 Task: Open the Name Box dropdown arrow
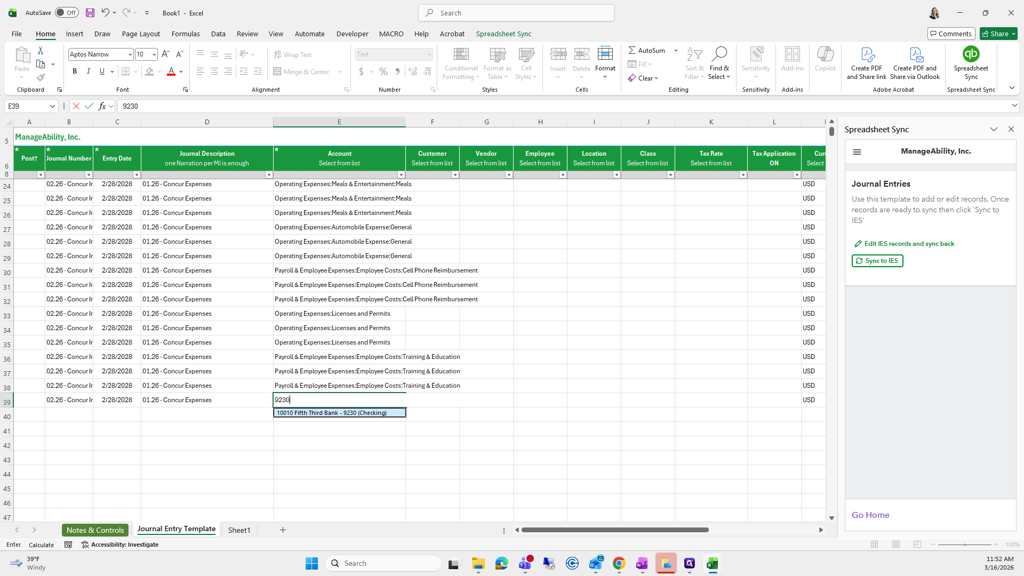coord(52,106)
